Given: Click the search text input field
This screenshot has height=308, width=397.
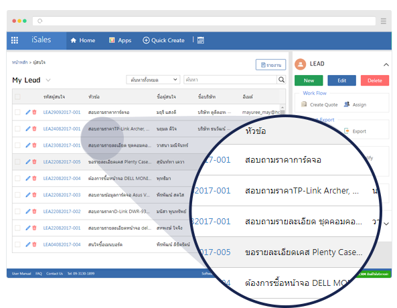Looking at the screenshot, I should coord(230,80).
